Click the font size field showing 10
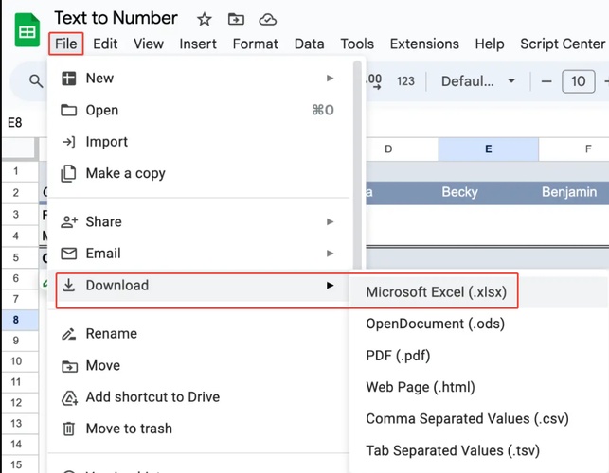This screenshot has height=473, width=609. pyautogui.click(x=579, y=81)
